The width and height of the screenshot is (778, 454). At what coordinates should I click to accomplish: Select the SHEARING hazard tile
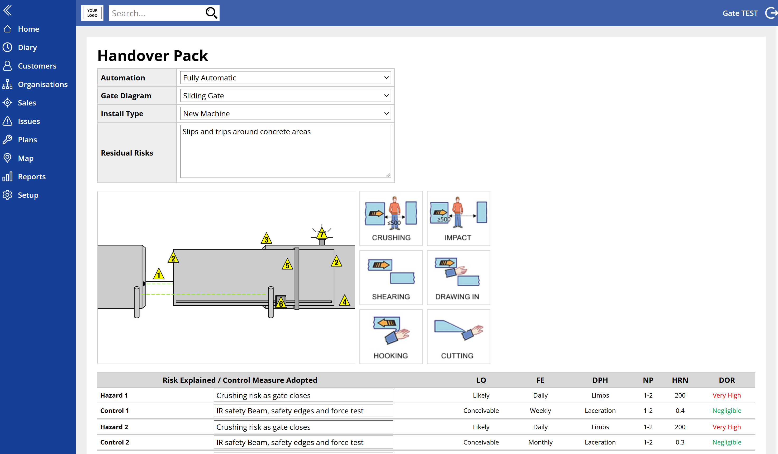[391, 278]
